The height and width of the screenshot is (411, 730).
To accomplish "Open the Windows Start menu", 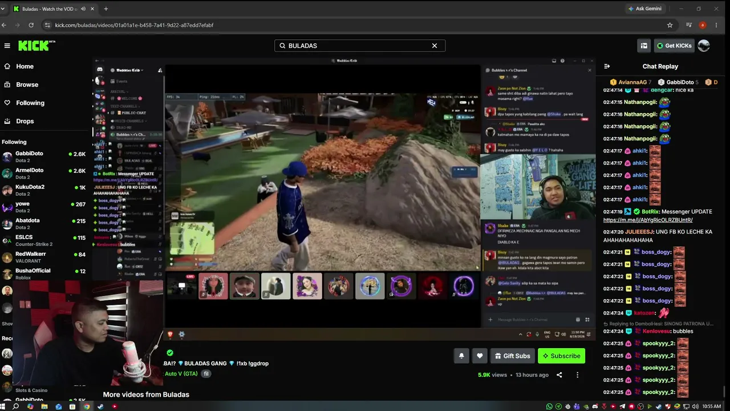I will tap(3, 406).
